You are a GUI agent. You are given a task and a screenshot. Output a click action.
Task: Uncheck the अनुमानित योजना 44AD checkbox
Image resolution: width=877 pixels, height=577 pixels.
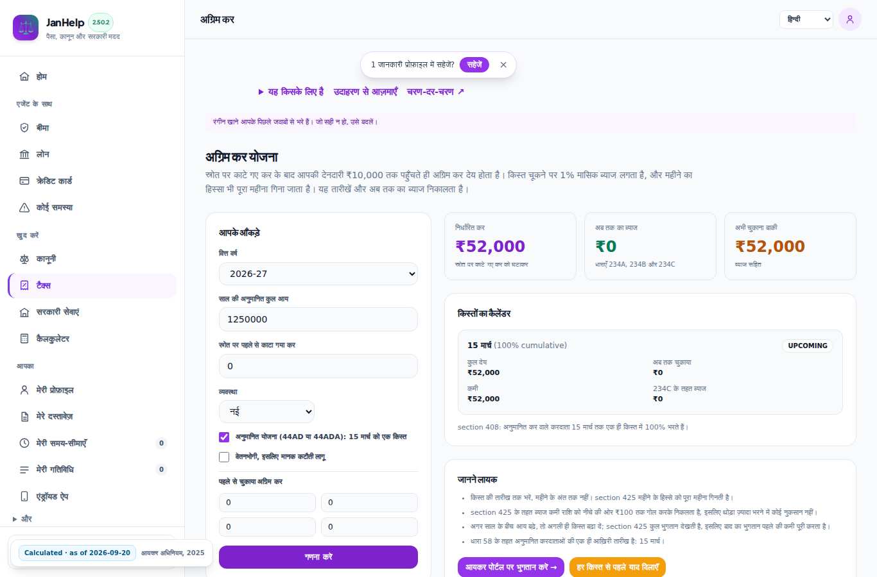[224, 437]
